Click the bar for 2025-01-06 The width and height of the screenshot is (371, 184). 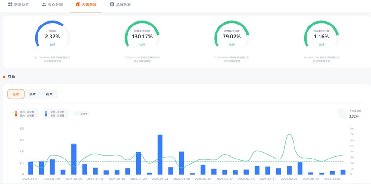pyautogui.click(x=52, y=167)
